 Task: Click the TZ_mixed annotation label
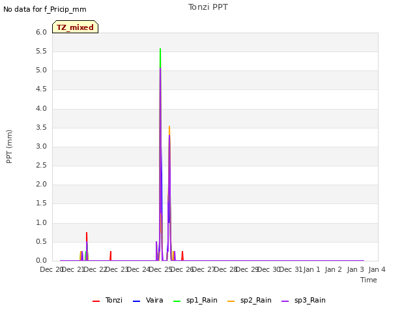76,27
